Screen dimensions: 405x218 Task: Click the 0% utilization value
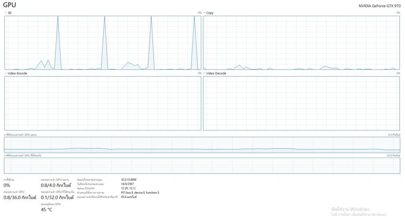[x=7, y=185]
